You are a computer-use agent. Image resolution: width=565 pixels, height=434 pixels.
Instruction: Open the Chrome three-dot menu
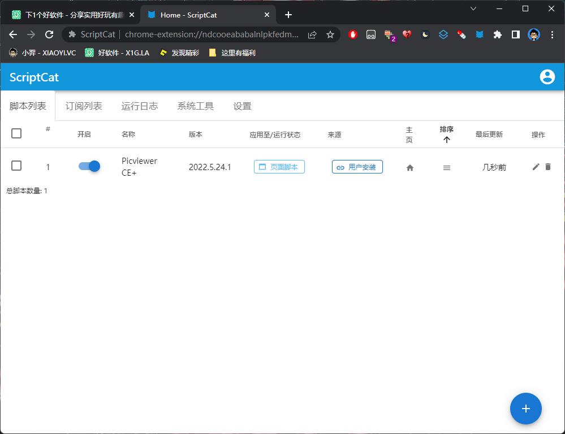(x=552, y=34)
